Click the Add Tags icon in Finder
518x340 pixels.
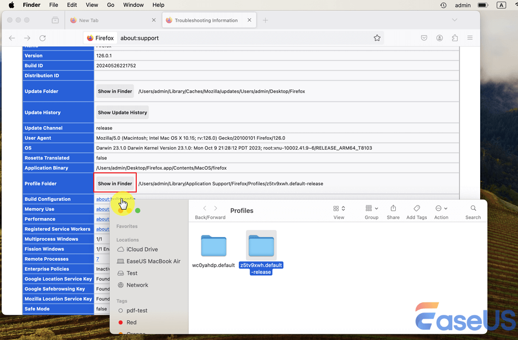coord(416,209)
